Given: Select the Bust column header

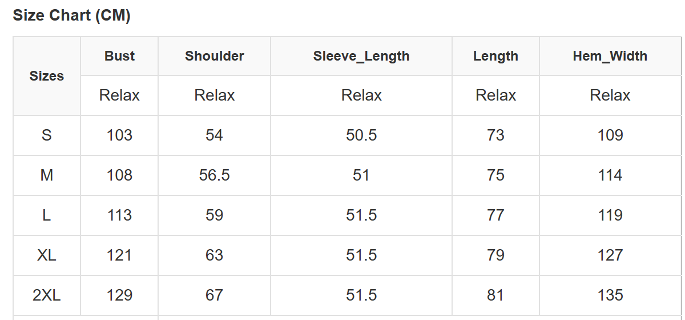Looking at the screenshot, I should click(x=119, y=56).
